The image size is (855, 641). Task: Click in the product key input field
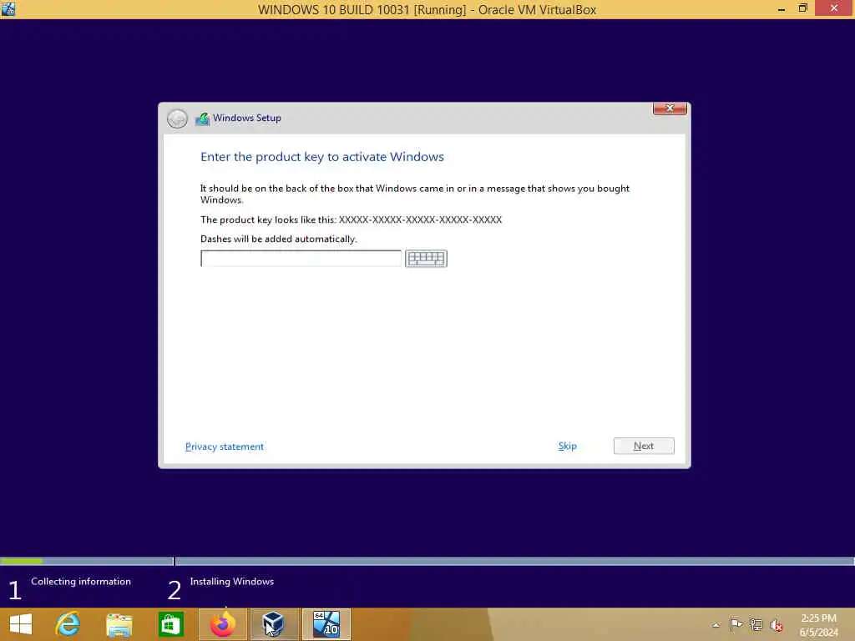coord(301,259)
